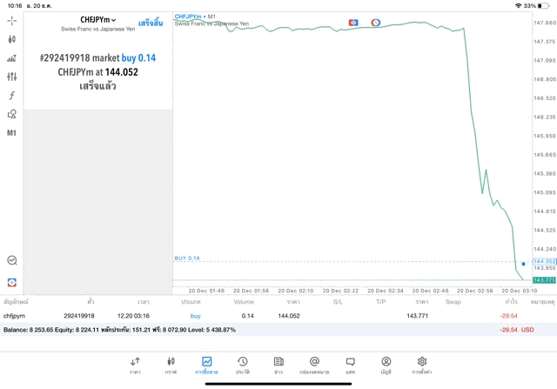Click current price 143.771 in position row
The image size is (557, 389).
tap(418, 316)
